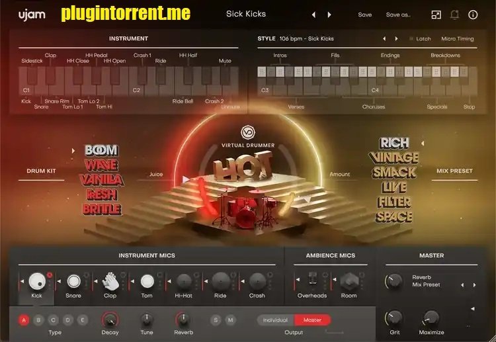
Task: Click the Save as button
Action: (x=398, y=15)
